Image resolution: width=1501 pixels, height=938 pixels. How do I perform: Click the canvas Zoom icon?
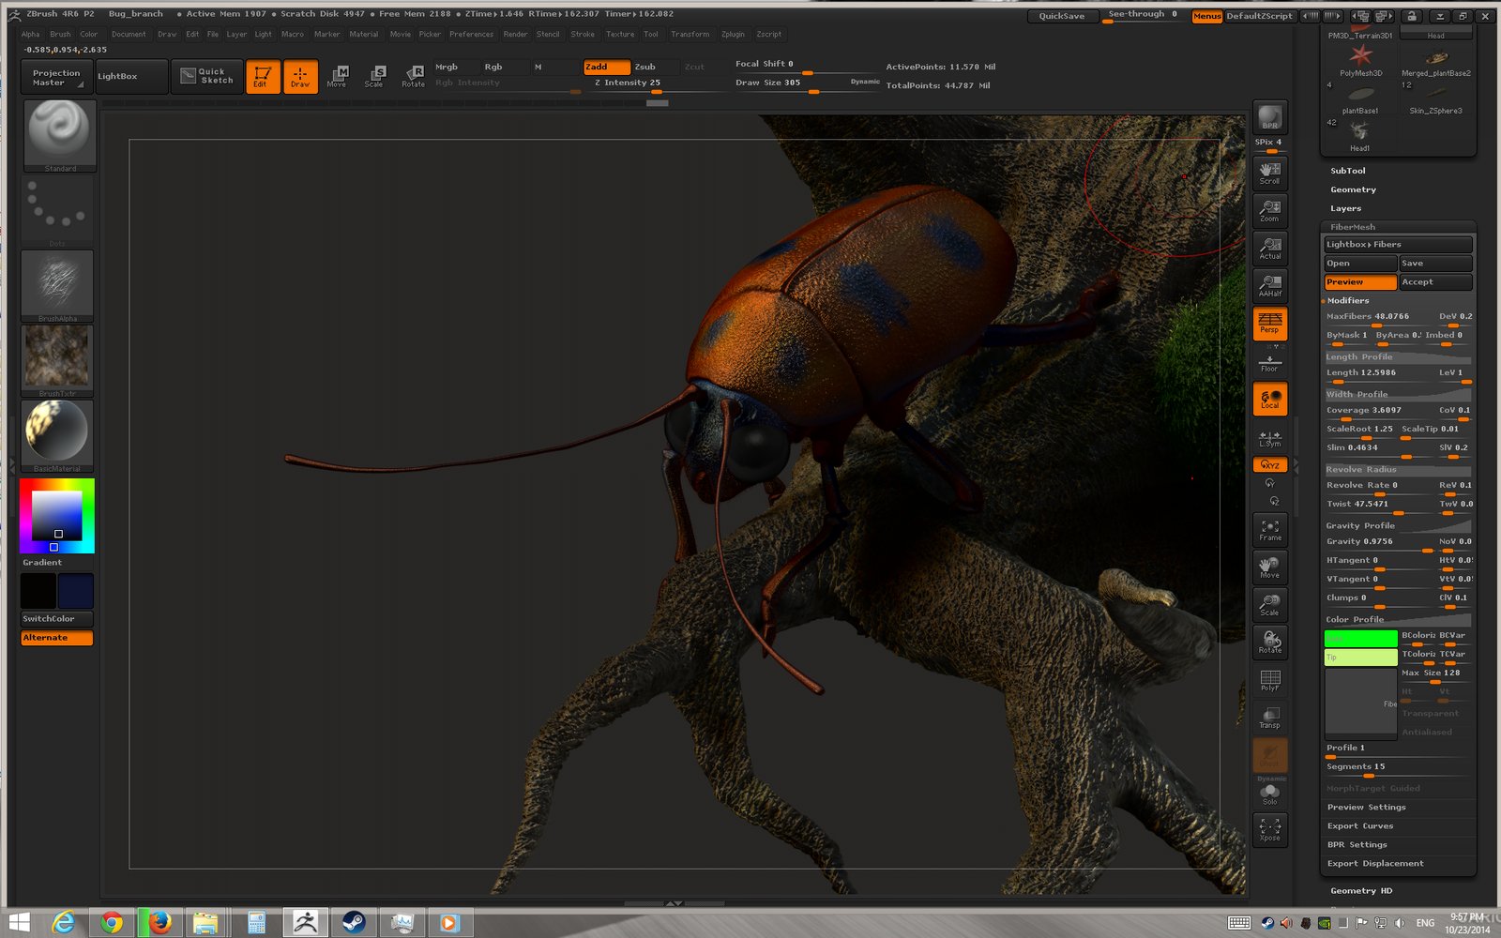tap(1270, 210)
